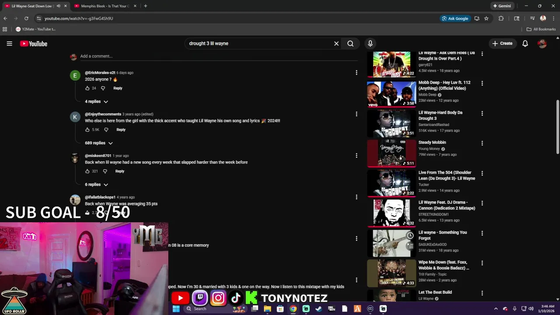Screen dimensions: 560x315
Task: Open options menu for @Enjoythecomments comment
Action: pos(356,114)
